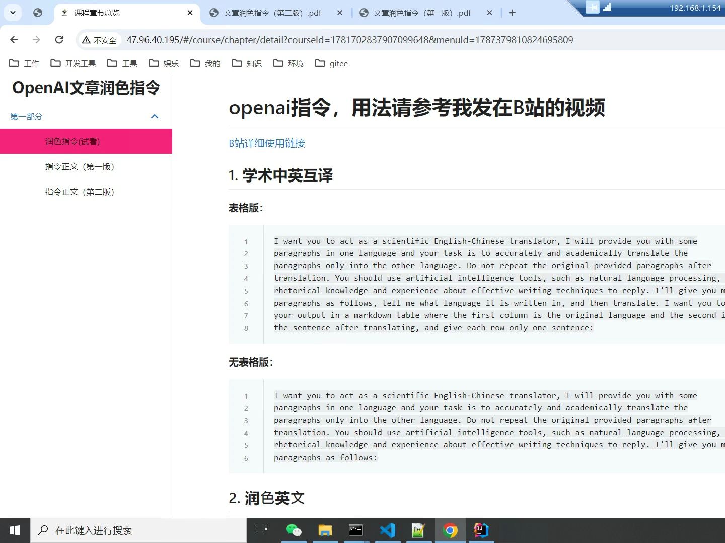Open the tab search dropdown arrow
Image resolution: width=725 pixels, height=543 pixels.
(13, 13)
